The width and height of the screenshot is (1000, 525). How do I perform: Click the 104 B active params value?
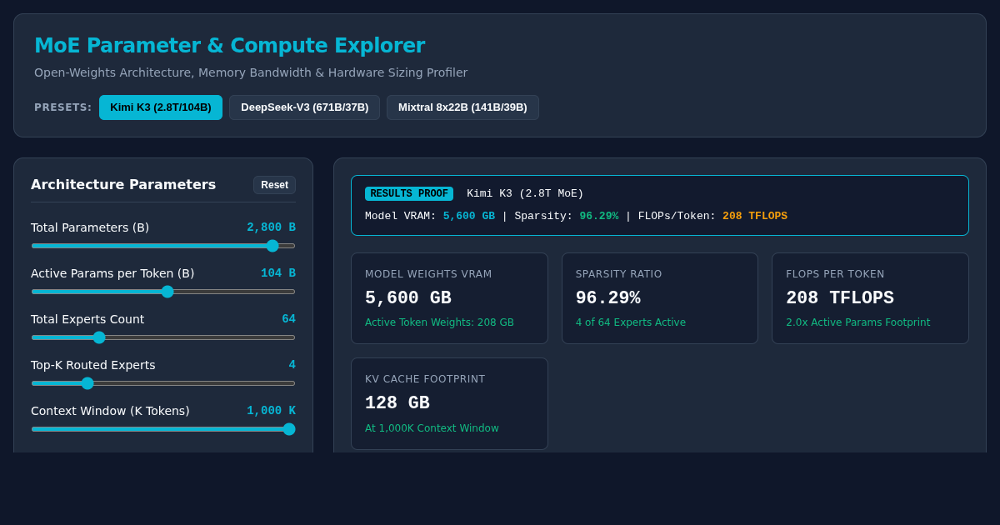tap(278, 273)
